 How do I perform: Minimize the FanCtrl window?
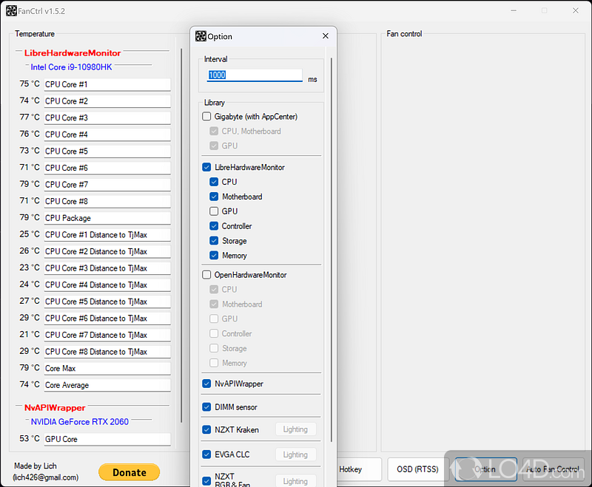514,10
